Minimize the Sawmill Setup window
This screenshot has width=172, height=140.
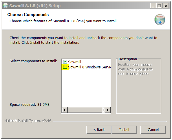point(153,6)
